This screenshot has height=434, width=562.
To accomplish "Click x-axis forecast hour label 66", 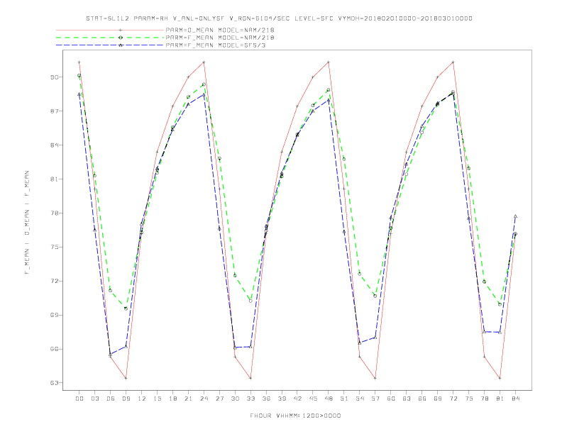I will pyautogui.click(x=422, y=399).
